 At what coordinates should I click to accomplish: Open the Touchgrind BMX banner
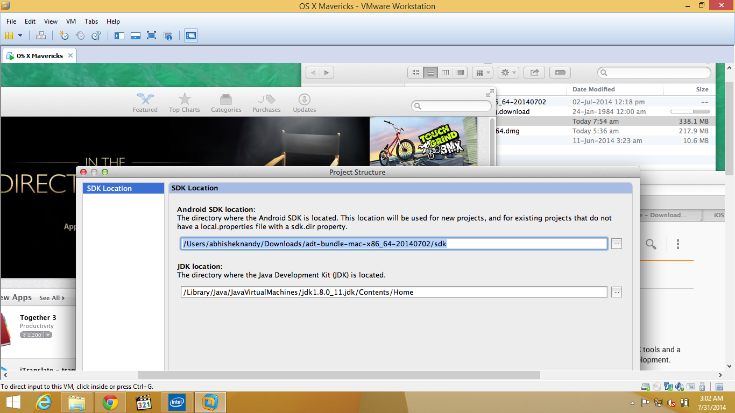click(x=423, y=141)
